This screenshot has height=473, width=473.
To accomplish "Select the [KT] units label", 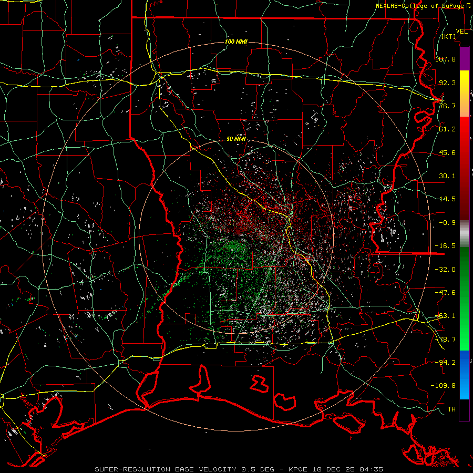I will coord(449,36).
